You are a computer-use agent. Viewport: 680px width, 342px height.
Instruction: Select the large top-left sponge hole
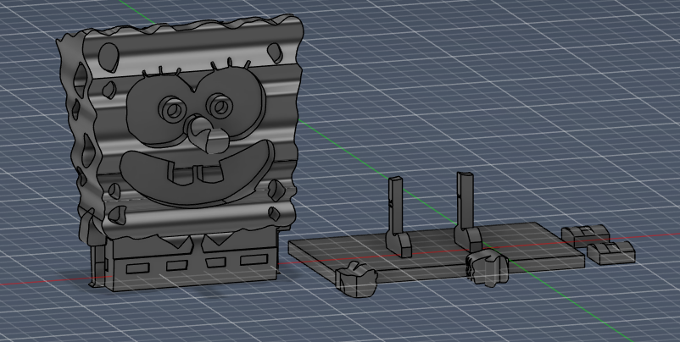109,57
